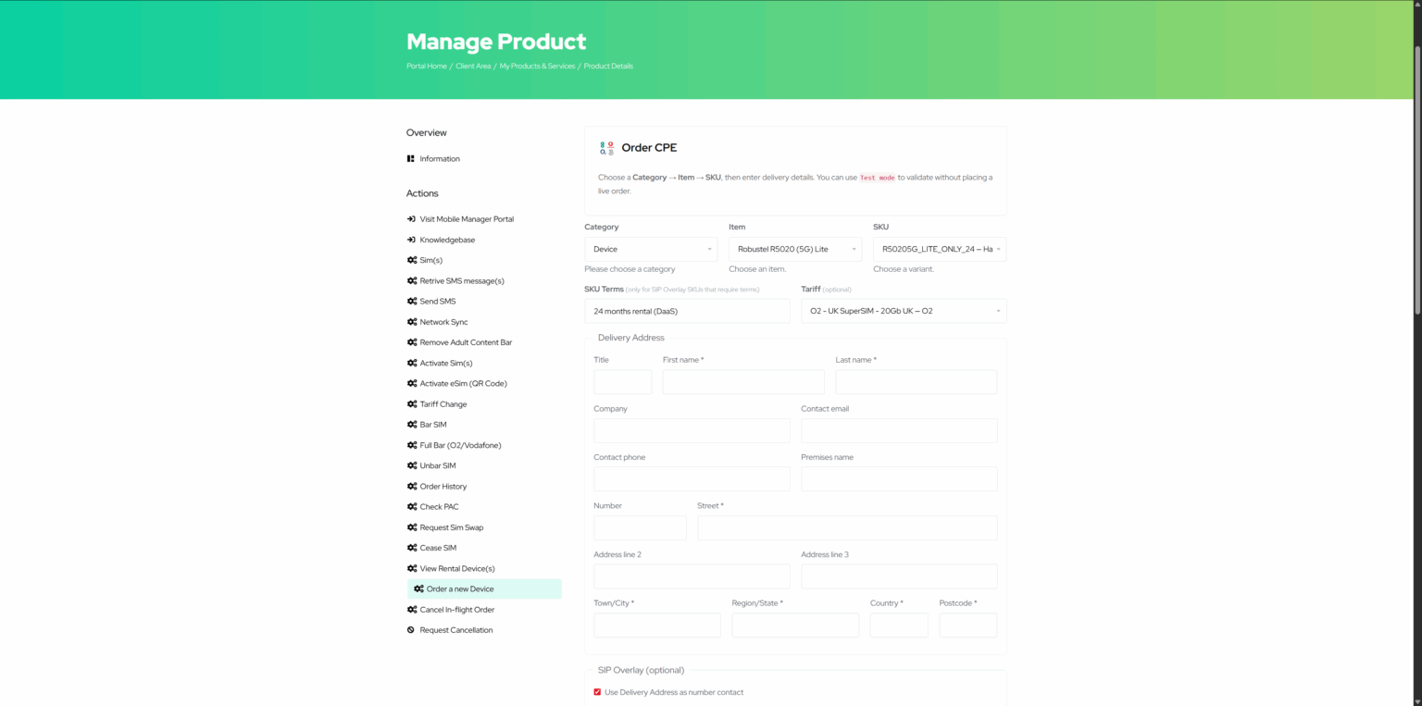Open the Portal Home breadcrumb link
Viewport: 1422px width, 706px height.
pyautogui.click(x=426, y=66)
